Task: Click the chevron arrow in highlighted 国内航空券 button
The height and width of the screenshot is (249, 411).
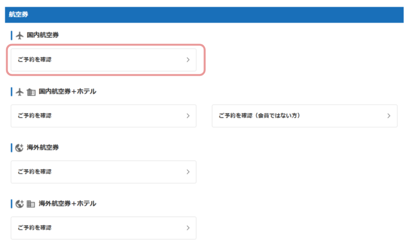Action: point(188,60)
